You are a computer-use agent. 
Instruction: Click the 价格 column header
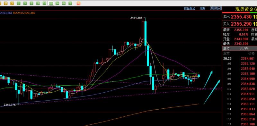coord(252,54)
